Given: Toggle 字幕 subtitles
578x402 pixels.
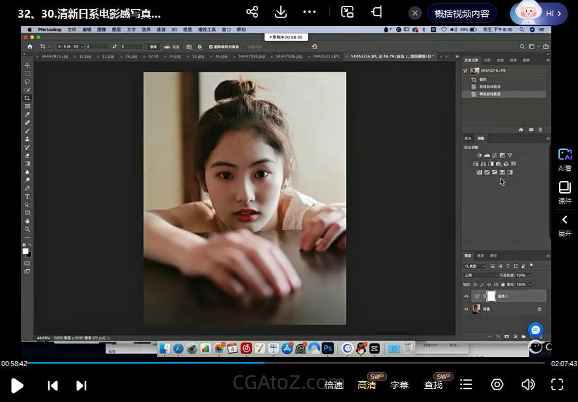Looking at the screenshot, I should (399, 385).
